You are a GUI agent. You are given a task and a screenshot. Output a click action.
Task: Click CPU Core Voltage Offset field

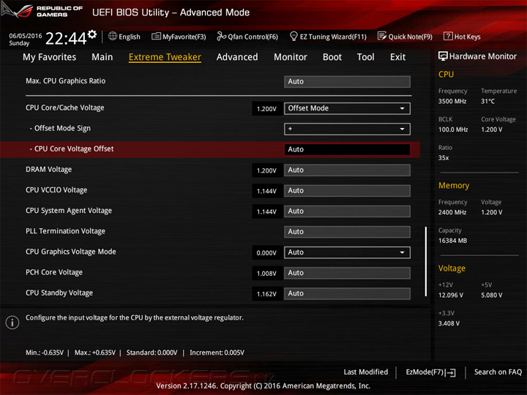pyautogui.click(x=347, y=149)
